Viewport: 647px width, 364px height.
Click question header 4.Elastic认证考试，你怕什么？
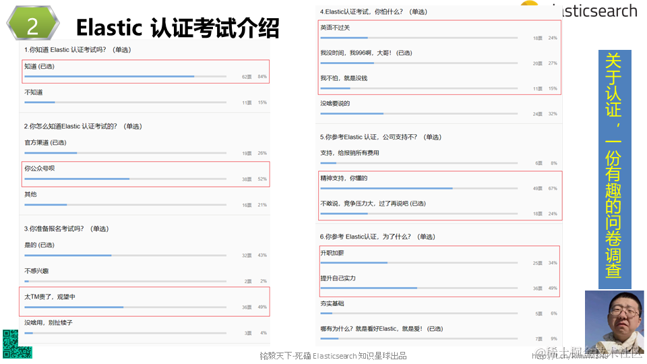point(373,12)
